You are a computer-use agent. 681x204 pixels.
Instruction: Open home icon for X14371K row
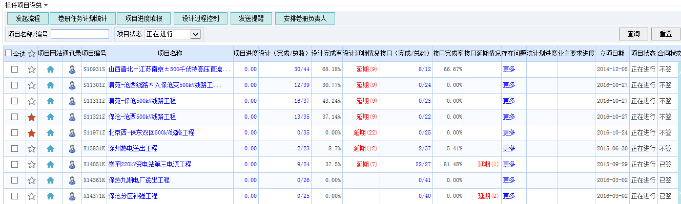(50, 196)
